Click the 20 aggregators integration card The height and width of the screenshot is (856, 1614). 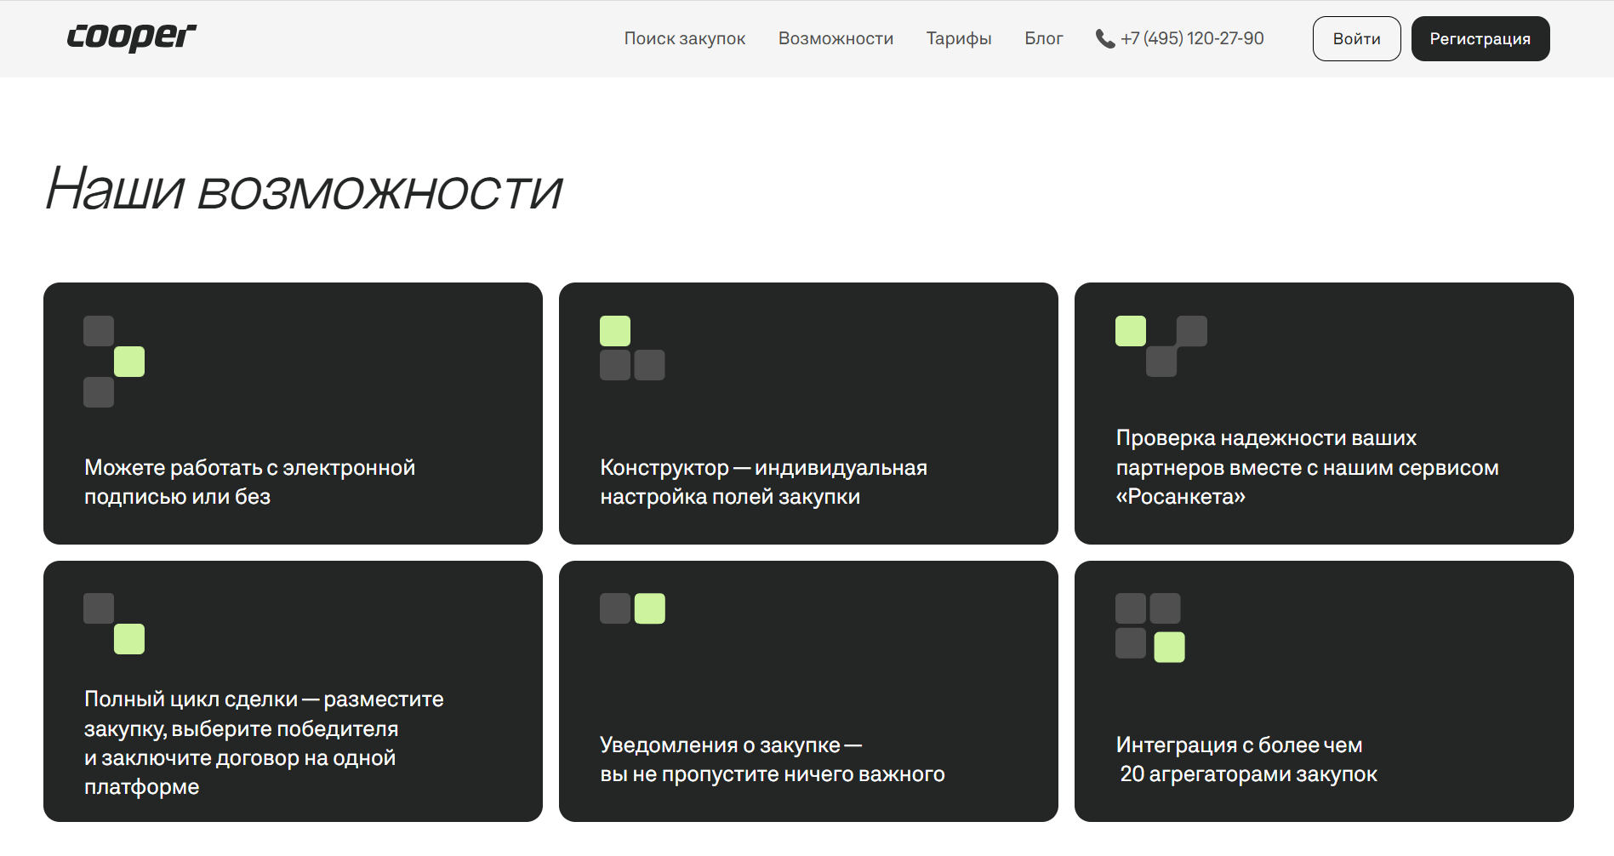pyautogui.click(x=1324, y=691)
